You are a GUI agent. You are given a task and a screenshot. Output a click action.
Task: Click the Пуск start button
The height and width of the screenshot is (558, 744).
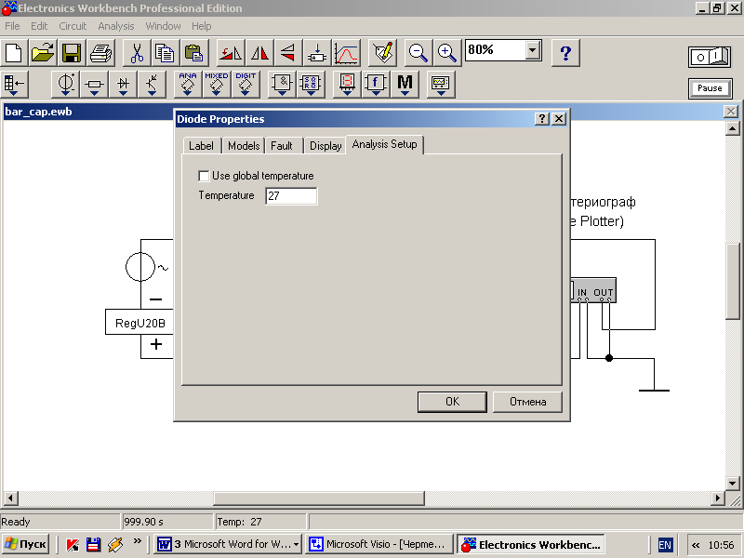coord(26,544)
